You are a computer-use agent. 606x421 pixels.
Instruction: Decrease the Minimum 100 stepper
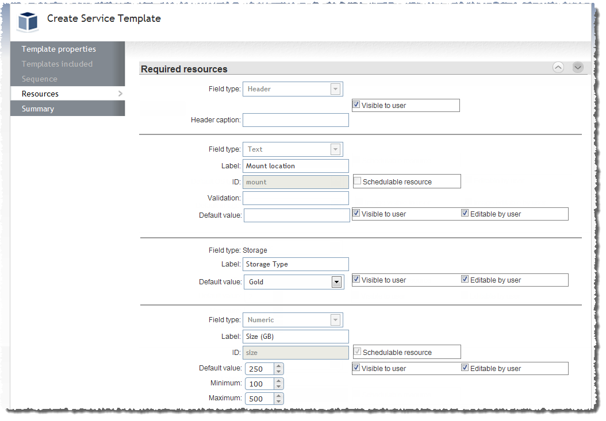(279, 387)
